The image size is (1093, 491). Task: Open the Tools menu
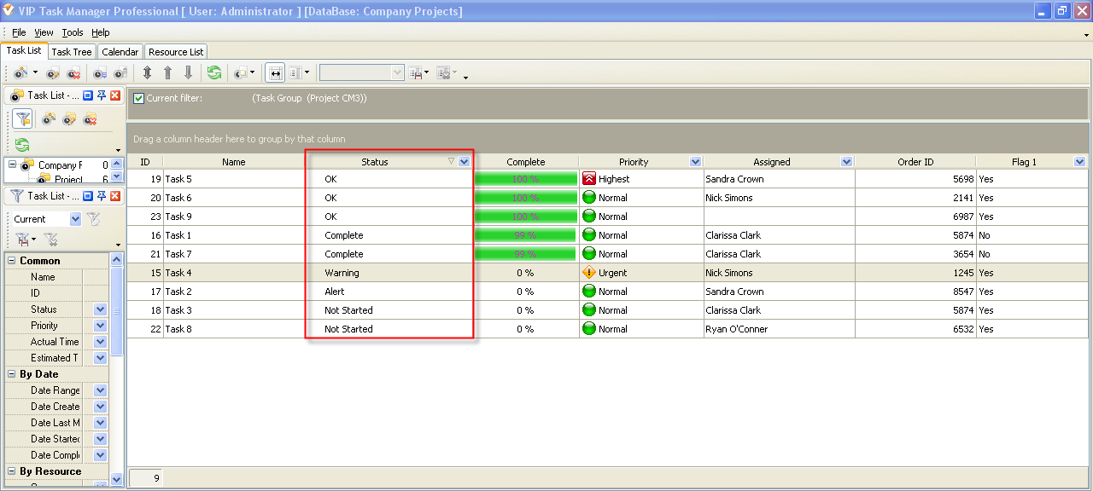73,32
